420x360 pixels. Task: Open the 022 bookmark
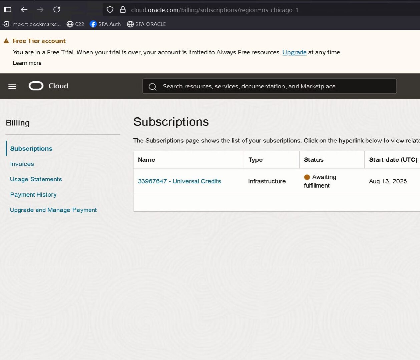75,24
